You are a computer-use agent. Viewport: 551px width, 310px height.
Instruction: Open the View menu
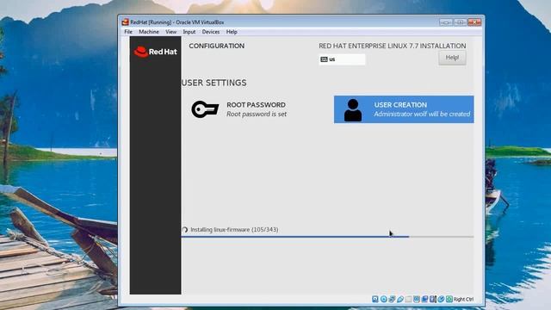[x=170, y=32]
